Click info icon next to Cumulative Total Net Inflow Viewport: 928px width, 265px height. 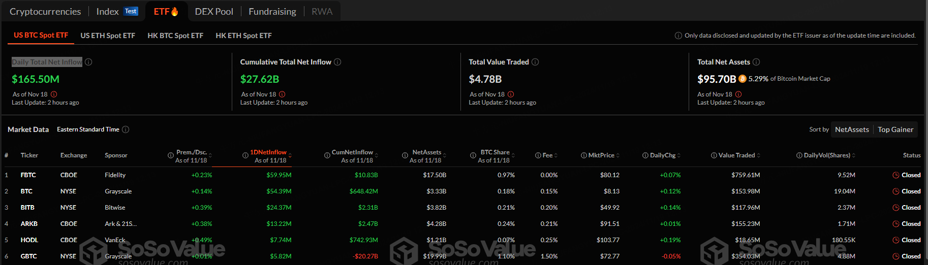(x=337, y=62)
